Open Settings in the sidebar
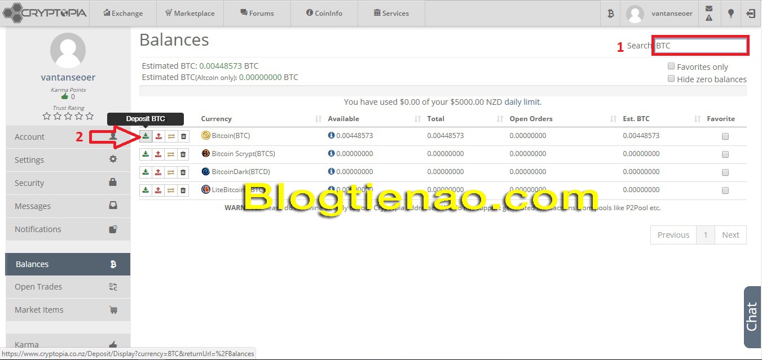 pos(68,160)
